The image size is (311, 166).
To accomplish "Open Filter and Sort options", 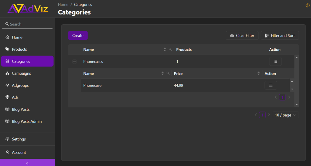I will click(x=280, y=36).
